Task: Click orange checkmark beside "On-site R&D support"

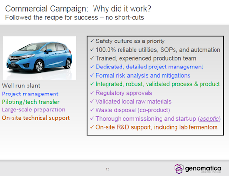Action: 92,127
